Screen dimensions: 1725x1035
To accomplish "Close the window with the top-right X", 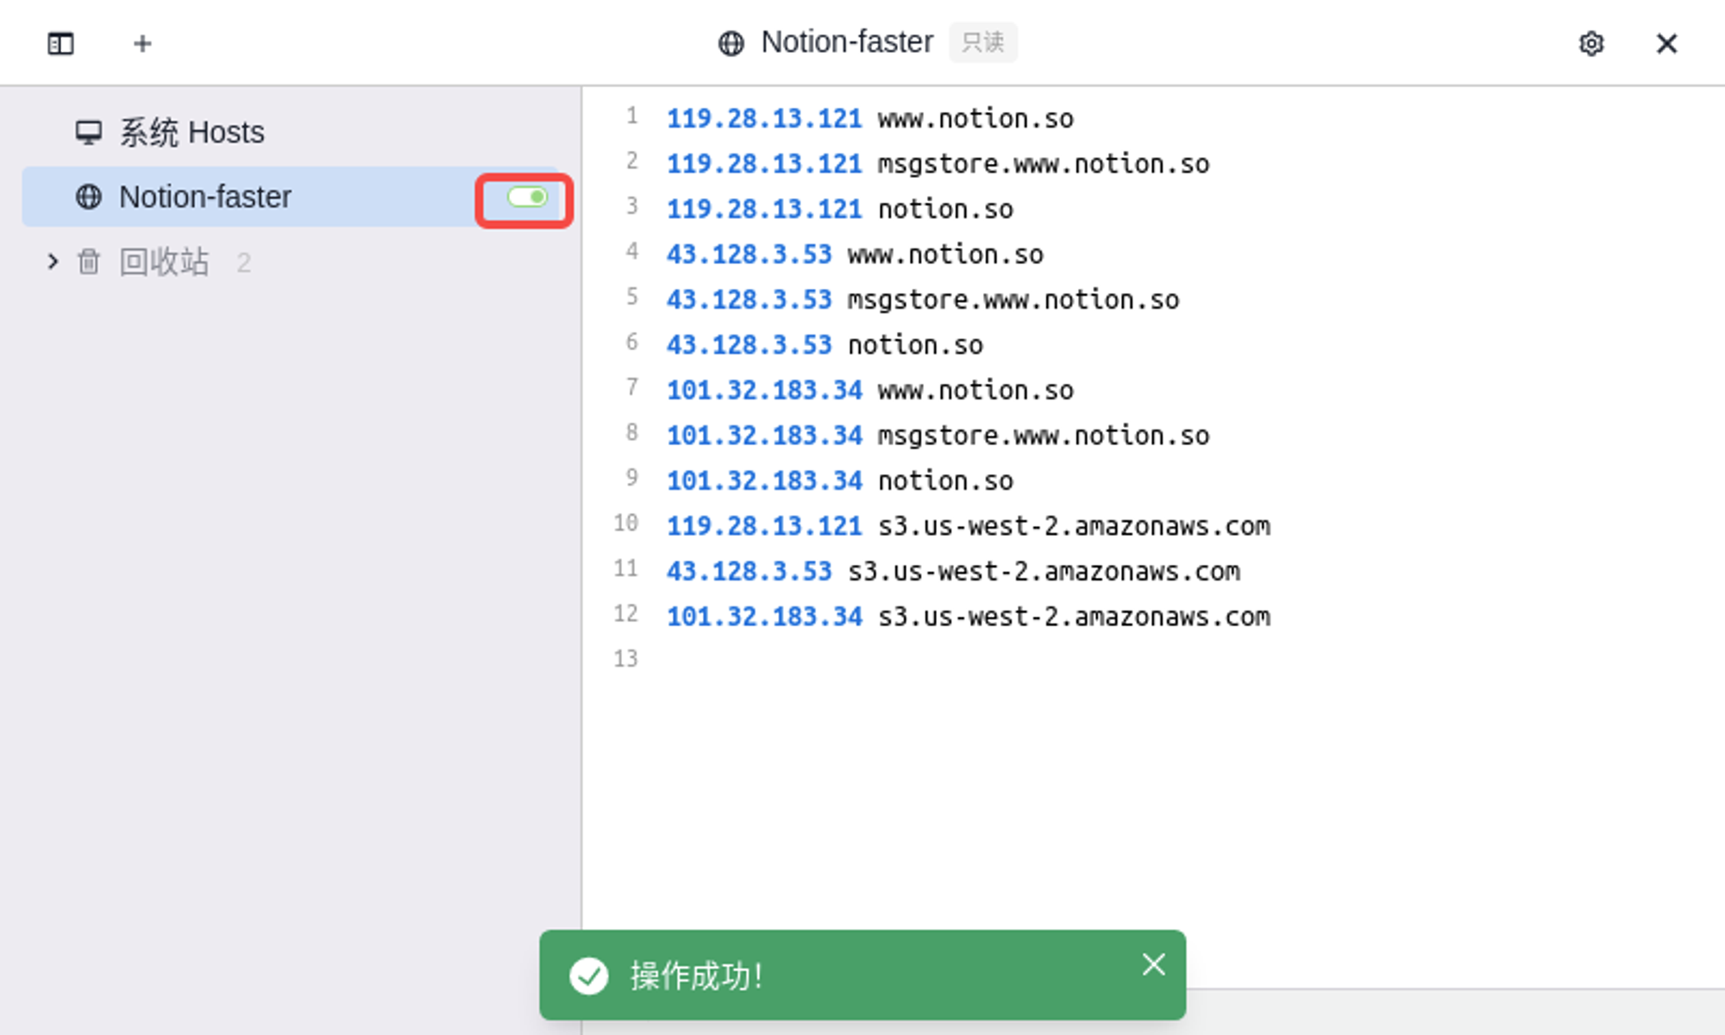I will coord(1665,43).
